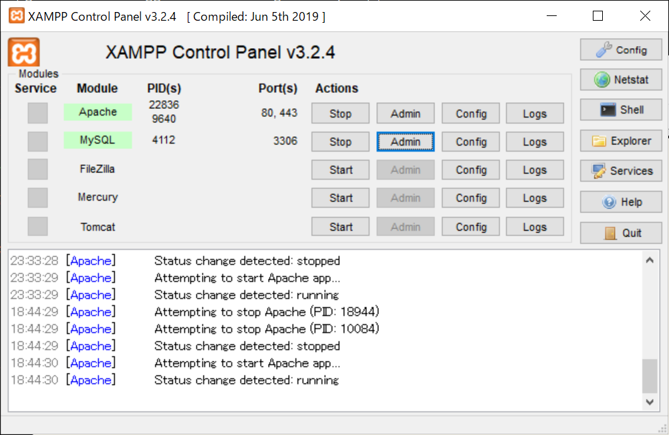Click the XAMPP title bar icon

click(16, 16)
